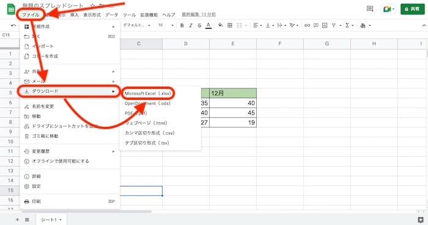Open horizontal align options
Screen dimensions: 428x225
coord(257,25)
